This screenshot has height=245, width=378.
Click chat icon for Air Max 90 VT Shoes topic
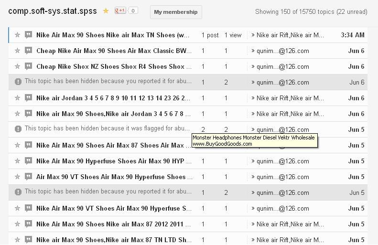[x=28, y=177]
